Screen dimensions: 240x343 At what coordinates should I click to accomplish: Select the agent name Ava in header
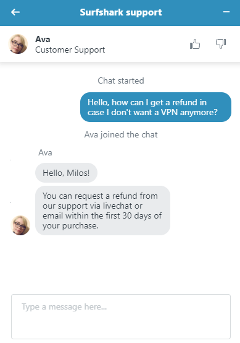[43, 40]
